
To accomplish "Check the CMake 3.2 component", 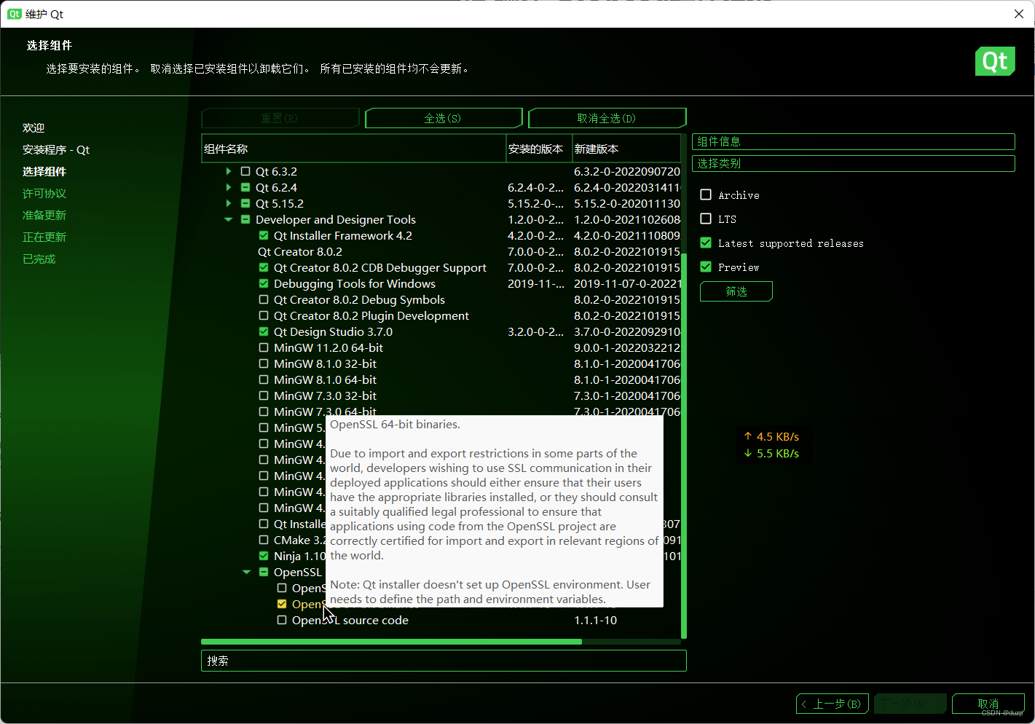I will tap(264, 540).
